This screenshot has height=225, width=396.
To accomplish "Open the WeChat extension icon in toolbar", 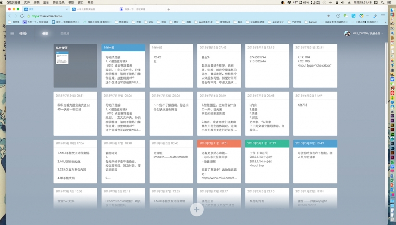I will coord(345,16).
